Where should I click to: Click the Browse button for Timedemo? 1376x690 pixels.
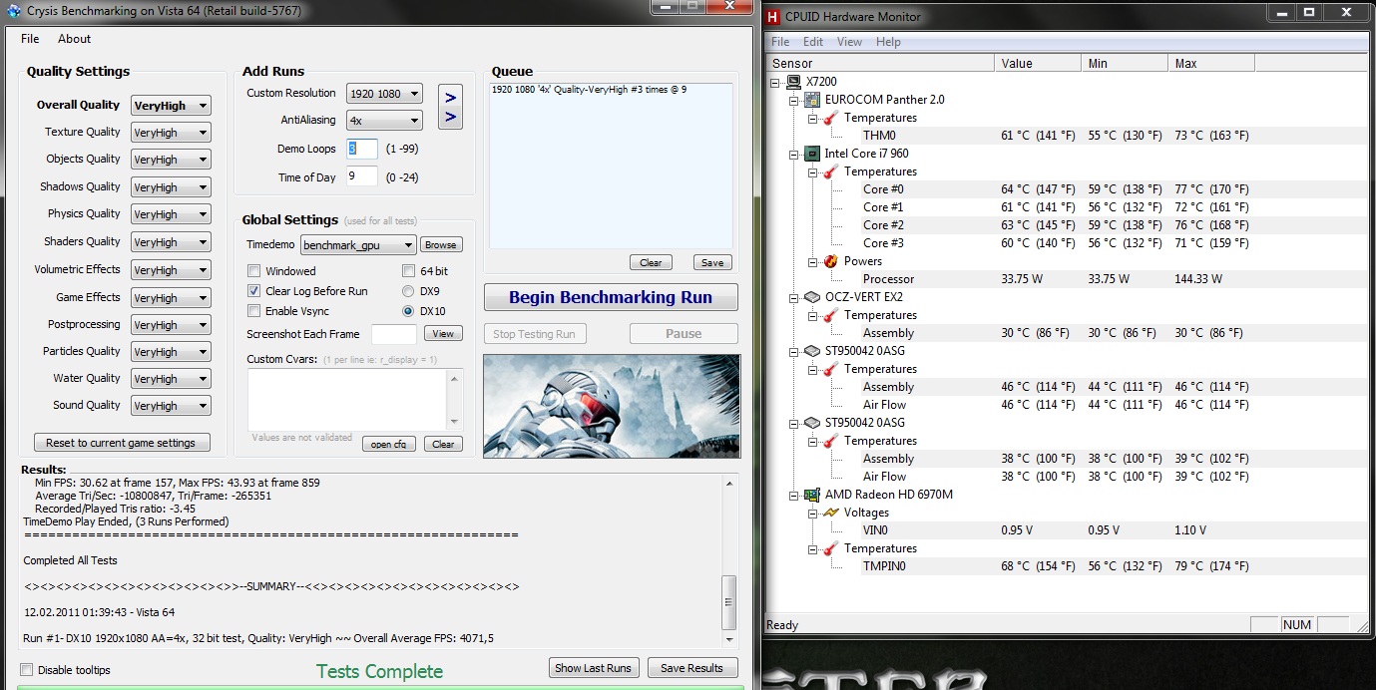tap(440, 245)
